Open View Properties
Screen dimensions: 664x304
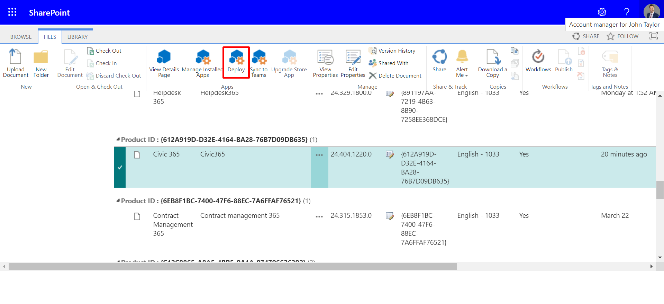(325, 63)
